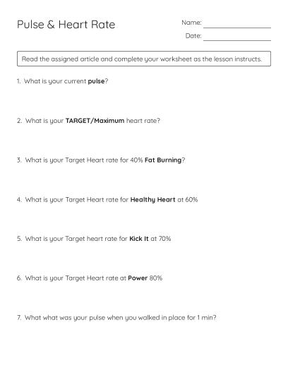Click question 7 about walking in place
The height and width of the screenshot is (373, 288).
(x=116, y=318)
